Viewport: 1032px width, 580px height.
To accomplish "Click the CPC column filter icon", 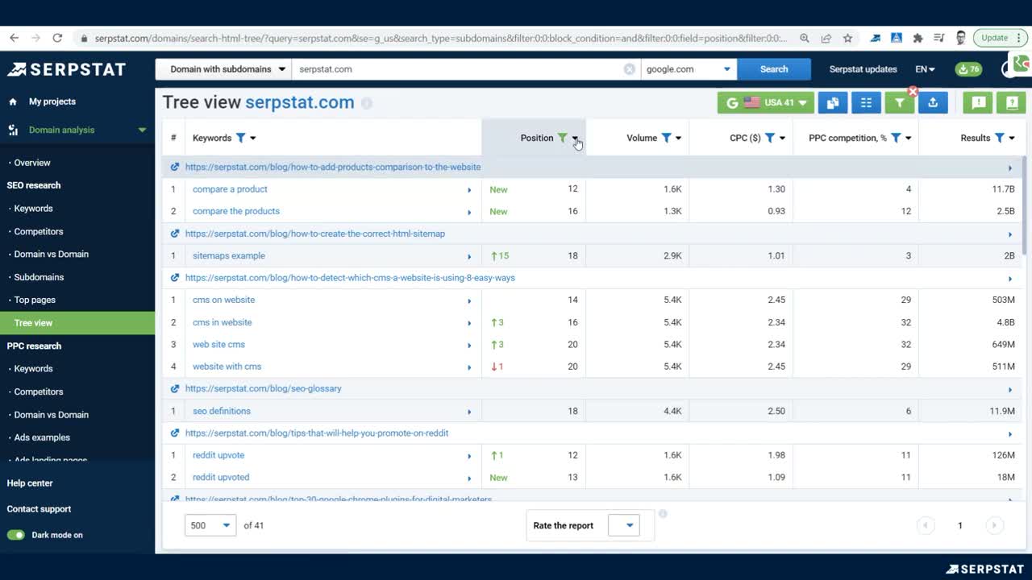I will coord(769,138).
